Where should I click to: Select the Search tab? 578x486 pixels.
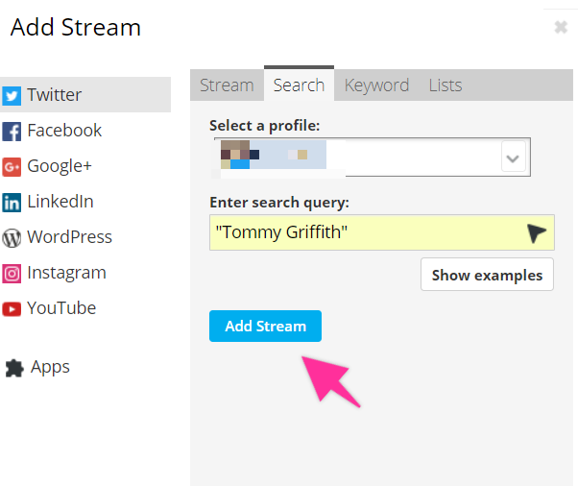tap(299, 85)
